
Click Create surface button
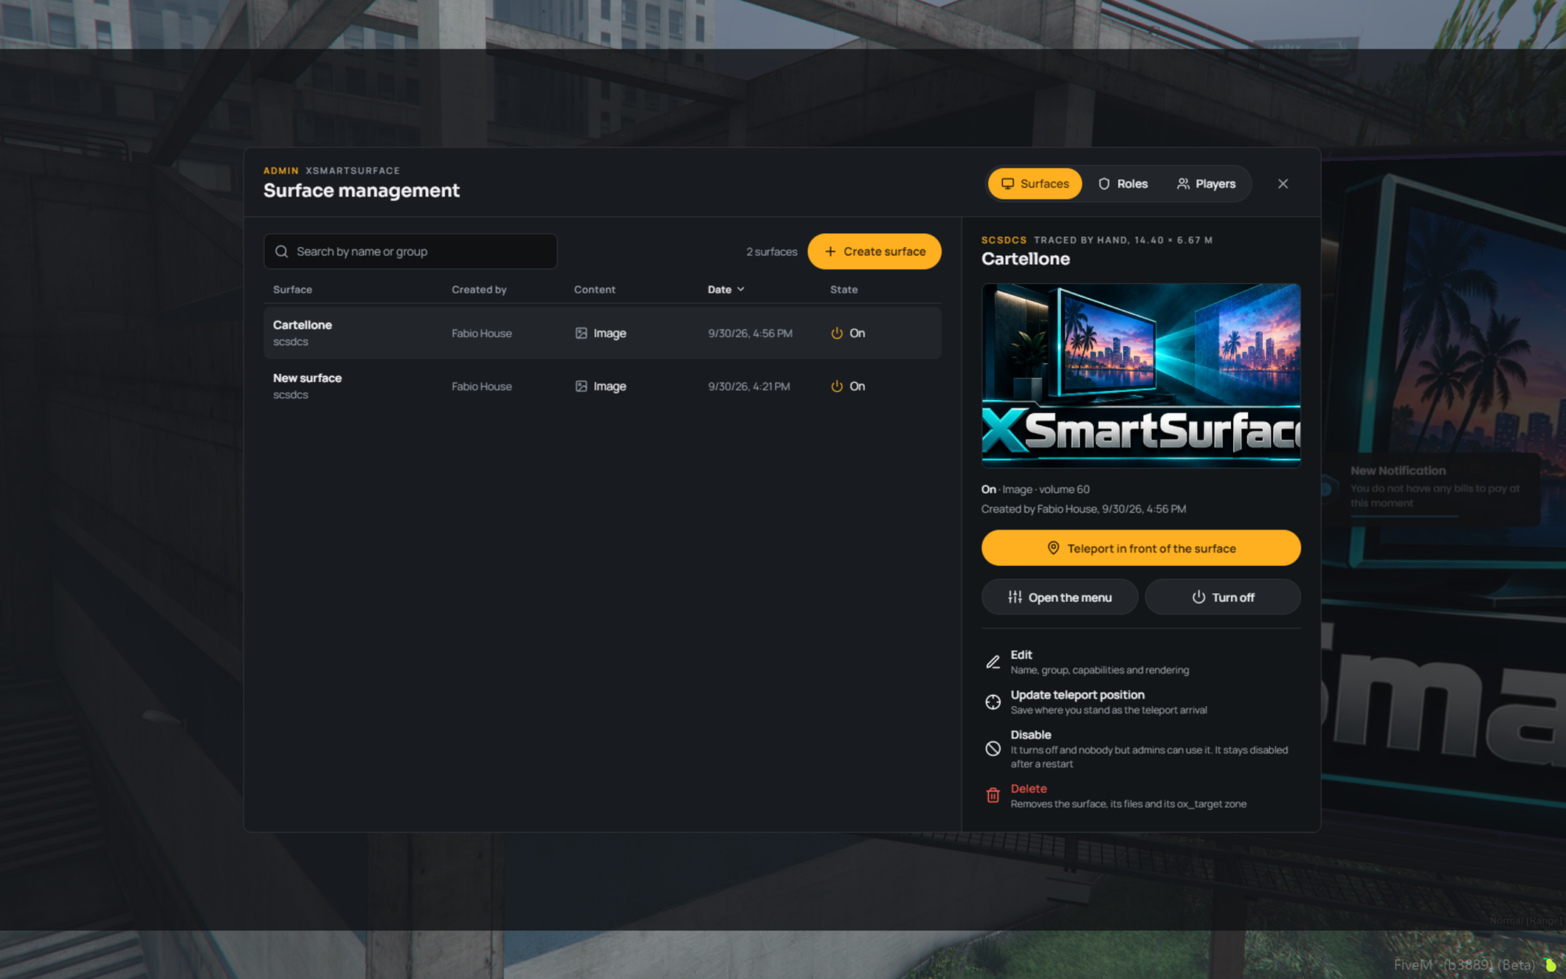(874, 251)
